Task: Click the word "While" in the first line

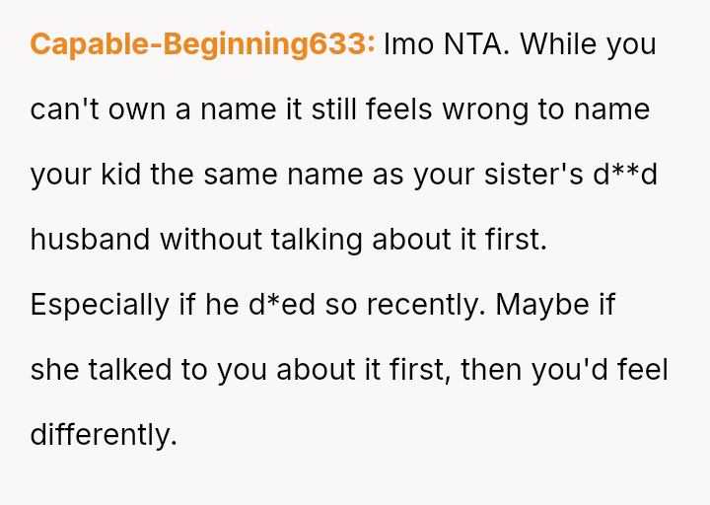Action: 561,44
